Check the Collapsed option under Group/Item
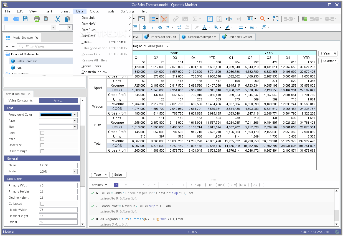This screenshot has height=236, width=343. click(42, 203)
